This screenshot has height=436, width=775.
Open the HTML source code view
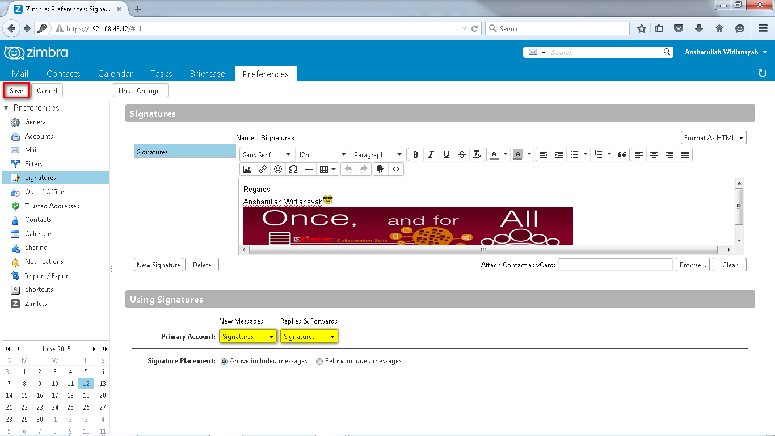click(396, 169)
